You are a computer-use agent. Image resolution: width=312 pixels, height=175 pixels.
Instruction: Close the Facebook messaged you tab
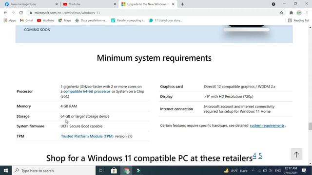tap(57, 4)
